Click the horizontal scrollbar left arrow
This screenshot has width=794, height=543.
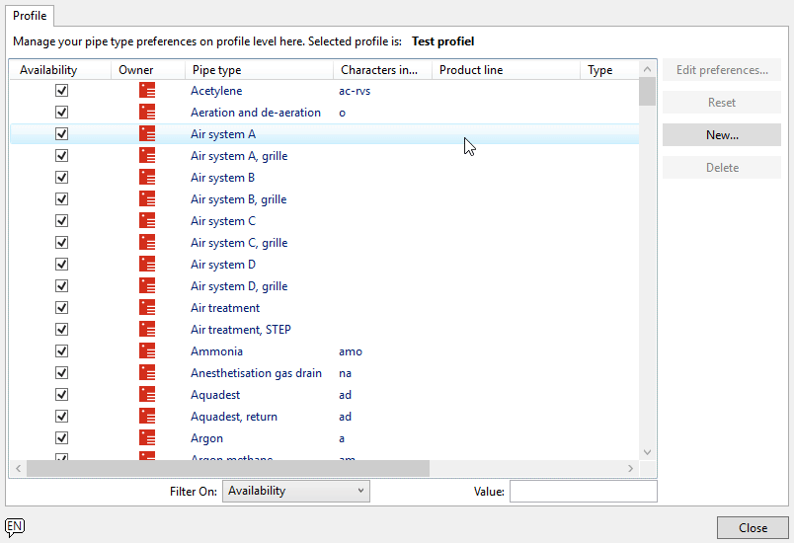coord(18,468)
